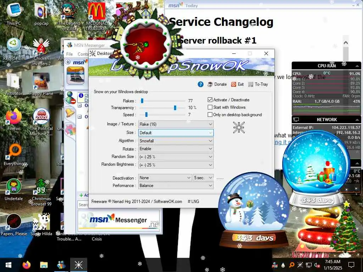Click the Exit button in DesktopSnowOK

237,84
